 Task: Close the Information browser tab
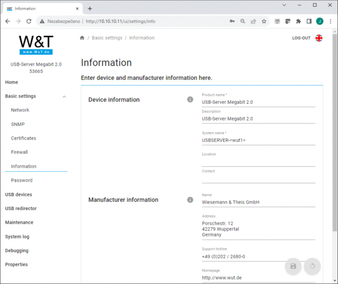[77, 9]
